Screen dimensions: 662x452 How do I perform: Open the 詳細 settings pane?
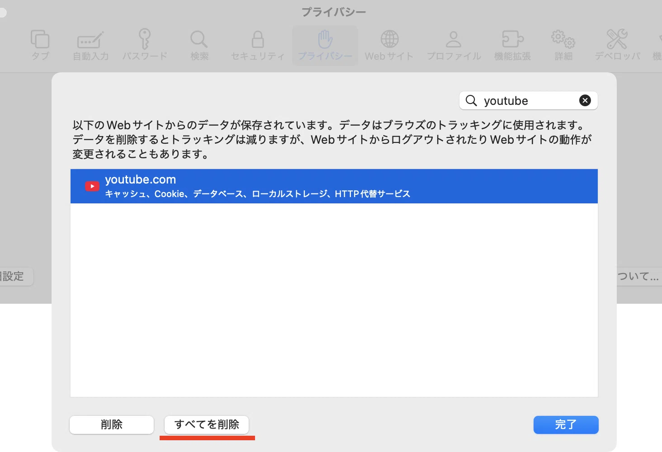pyautogui.click(x=563, y=45)
